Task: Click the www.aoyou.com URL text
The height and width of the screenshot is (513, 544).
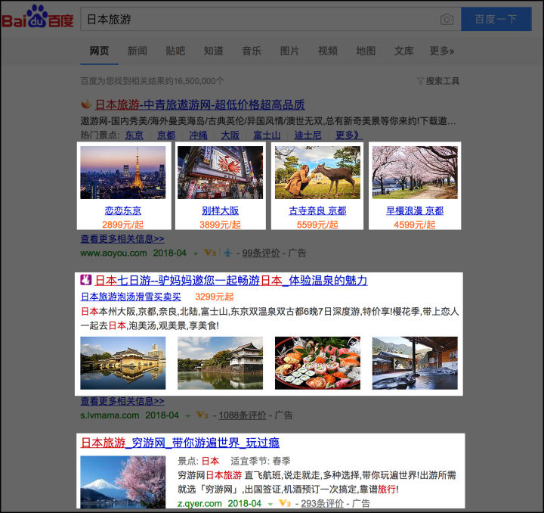Action: point(113,253)
